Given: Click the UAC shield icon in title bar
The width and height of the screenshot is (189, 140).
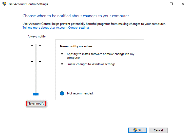Looking at the screenshot, I should pos(4,4).
